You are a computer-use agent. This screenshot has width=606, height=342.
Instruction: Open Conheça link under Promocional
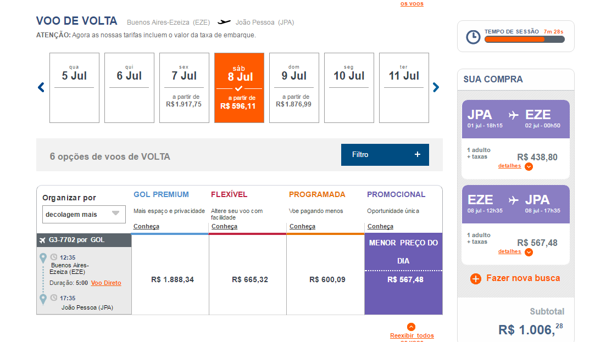(381, 227)
